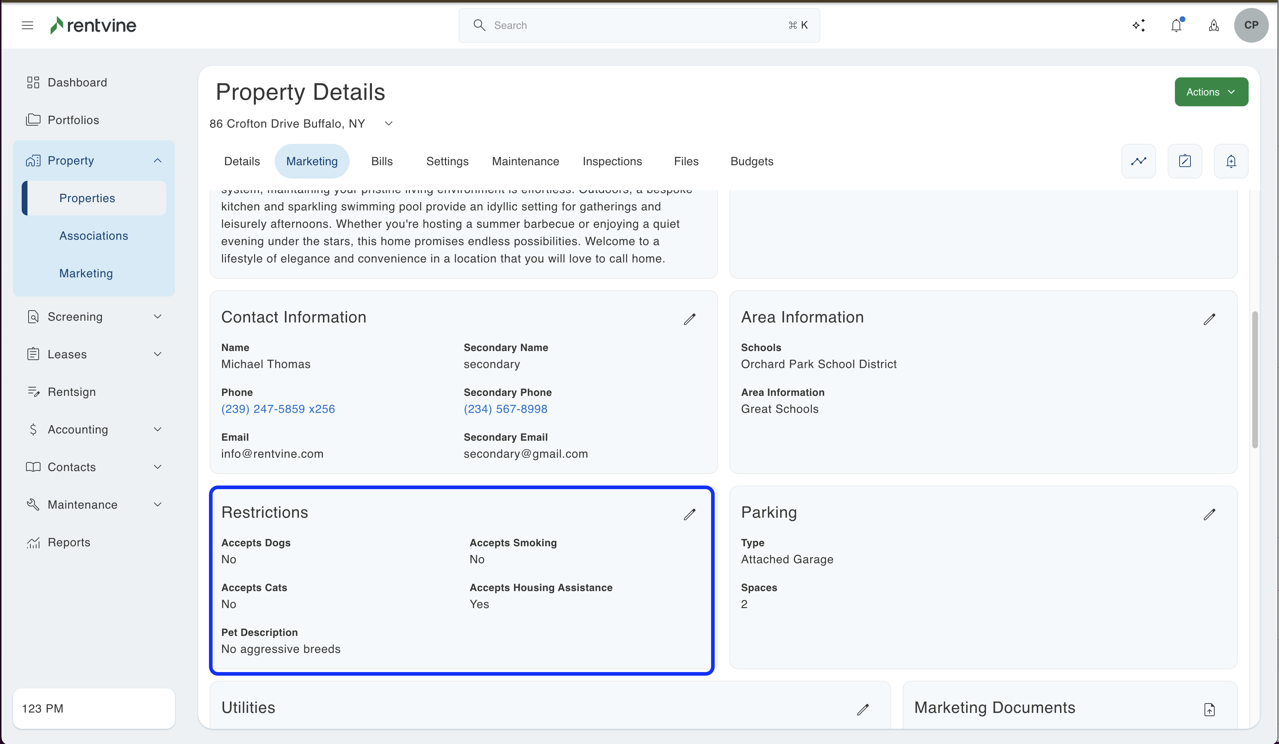The height and width of the screenshot is (744, 1279).
Task: Click the rocket icon in header
Action: point(1214,25)
